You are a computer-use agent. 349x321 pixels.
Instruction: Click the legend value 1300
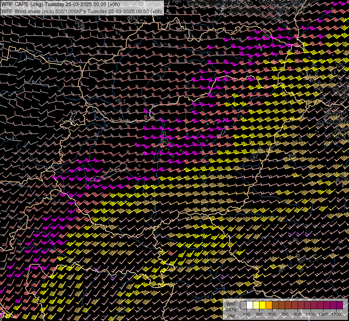point(323,314)
